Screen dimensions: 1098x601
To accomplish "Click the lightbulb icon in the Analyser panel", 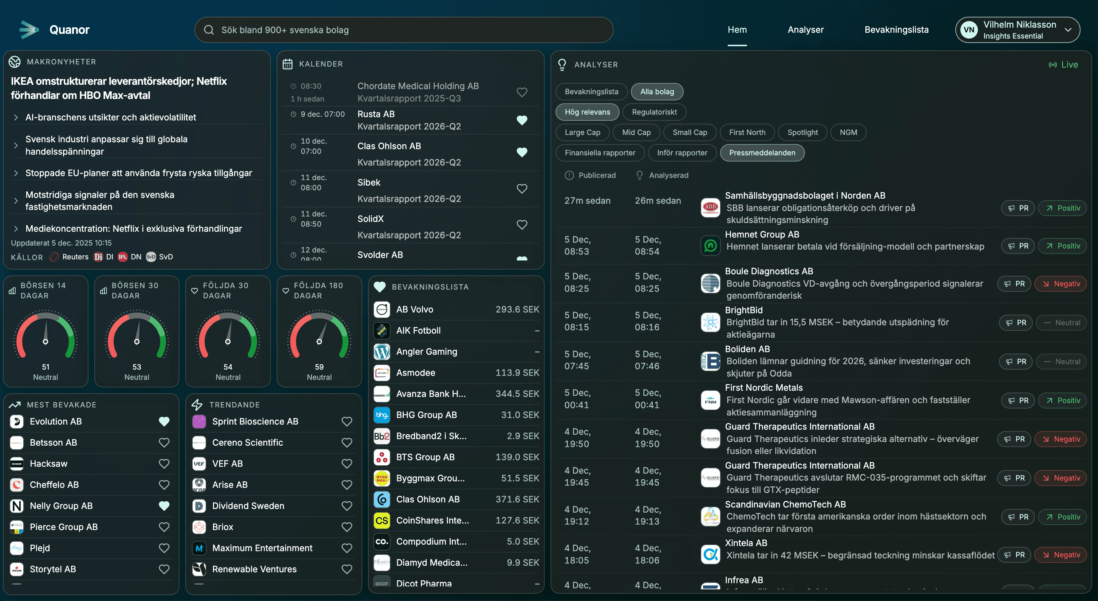I will click(x=562, y=64).
